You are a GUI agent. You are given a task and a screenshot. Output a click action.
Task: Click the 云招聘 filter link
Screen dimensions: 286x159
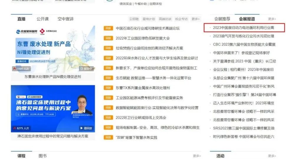tap(134, 19)
